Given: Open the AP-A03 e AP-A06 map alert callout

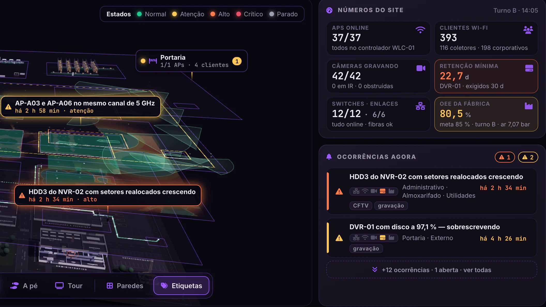Looking at the screenshot, I should pos(80,107).
